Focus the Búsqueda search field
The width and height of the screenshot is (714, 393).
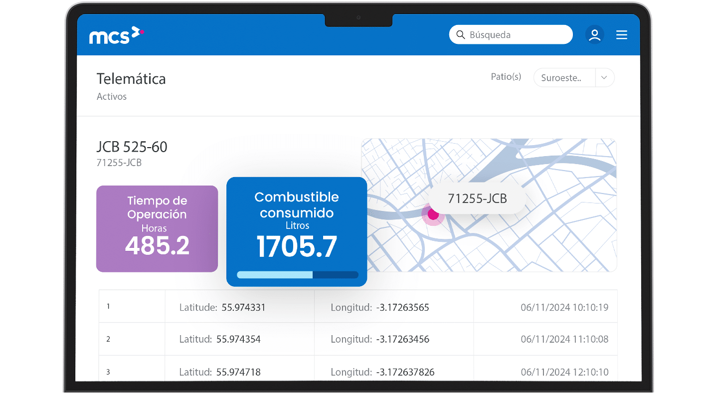tap(511, 35)
